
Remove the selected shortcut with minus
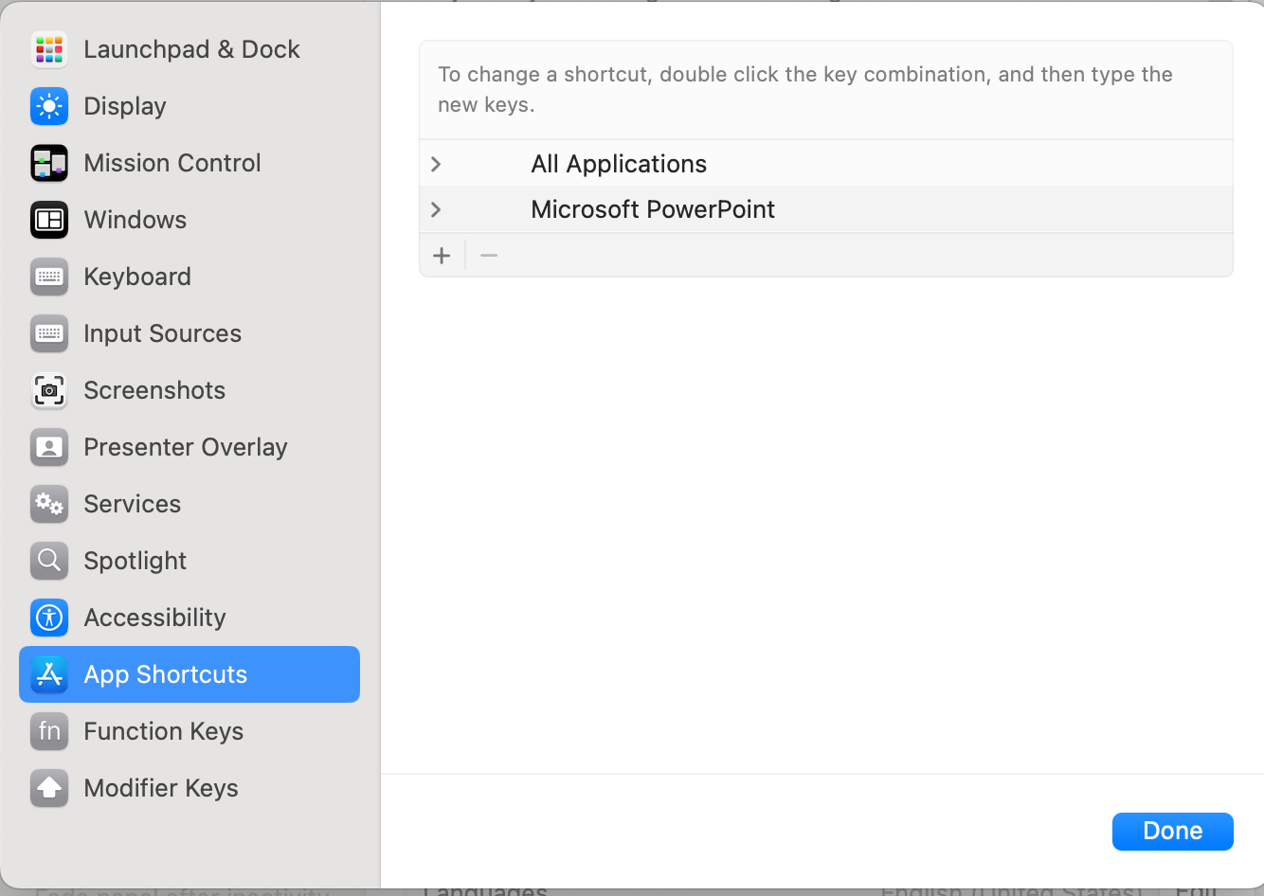point(489,256)
